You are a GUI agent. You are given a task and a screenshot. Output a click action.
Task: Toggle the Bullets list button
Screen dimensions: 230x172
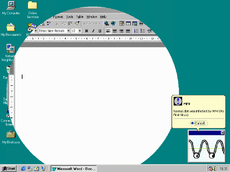coord(143,31)
